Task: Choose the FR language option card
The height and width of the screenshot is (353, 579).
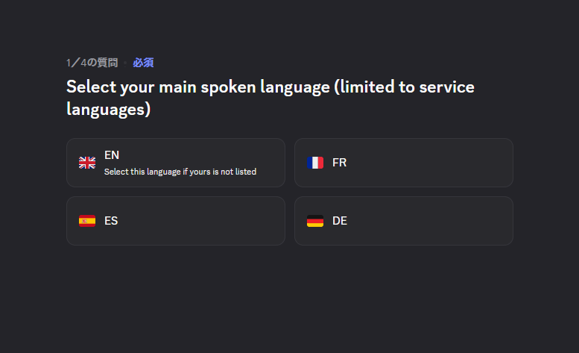Action: tap(404, 163)
